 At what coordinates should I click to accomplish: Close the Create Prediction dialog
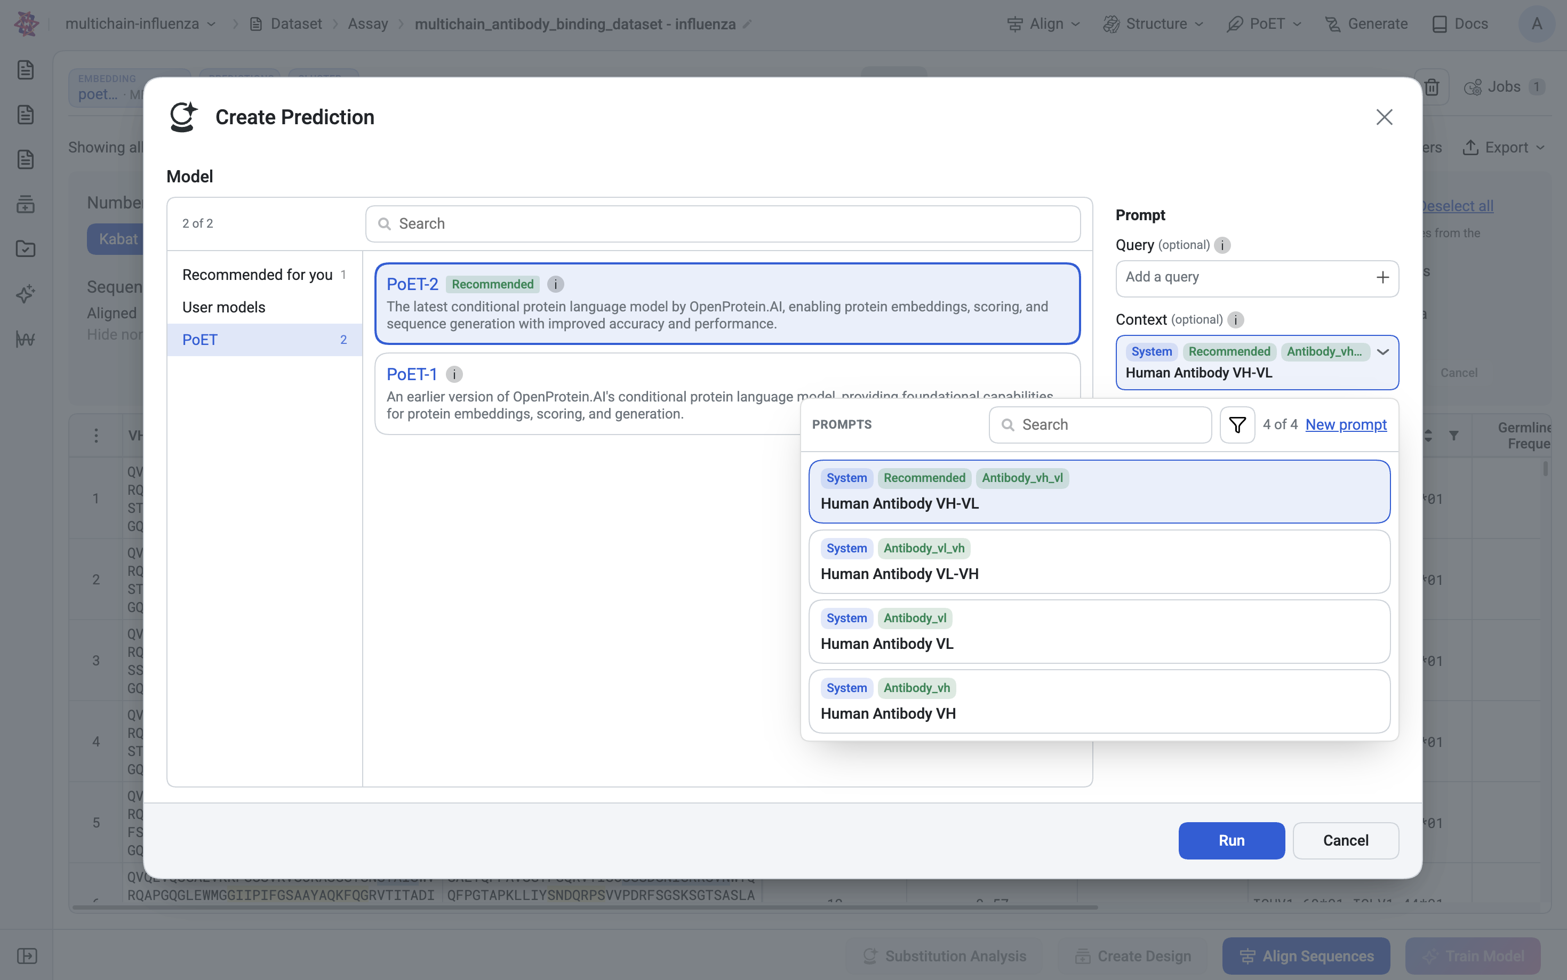point(1384,117)
